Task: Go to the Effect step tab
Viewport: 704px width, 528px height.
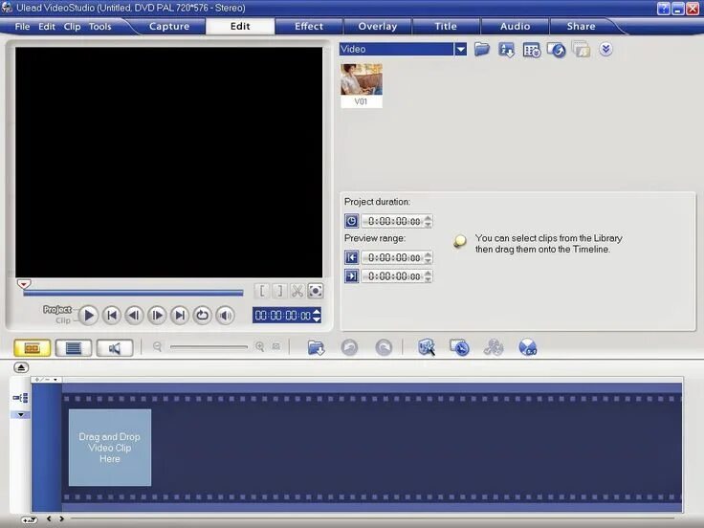Action: 309,27
